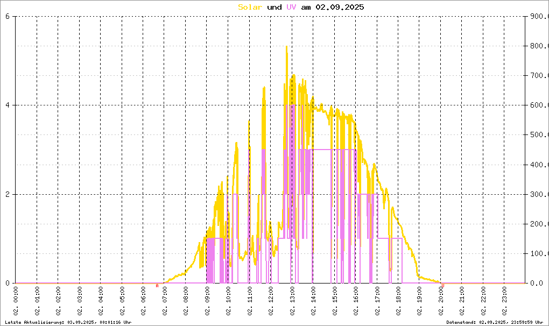Screen dimensions: 549x326
Task: Click time label "02. 08:00"
Action: pyautogui.click(x=186, y=301)
